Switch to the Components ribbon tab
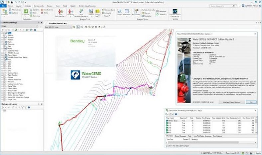 coord(39,6)
